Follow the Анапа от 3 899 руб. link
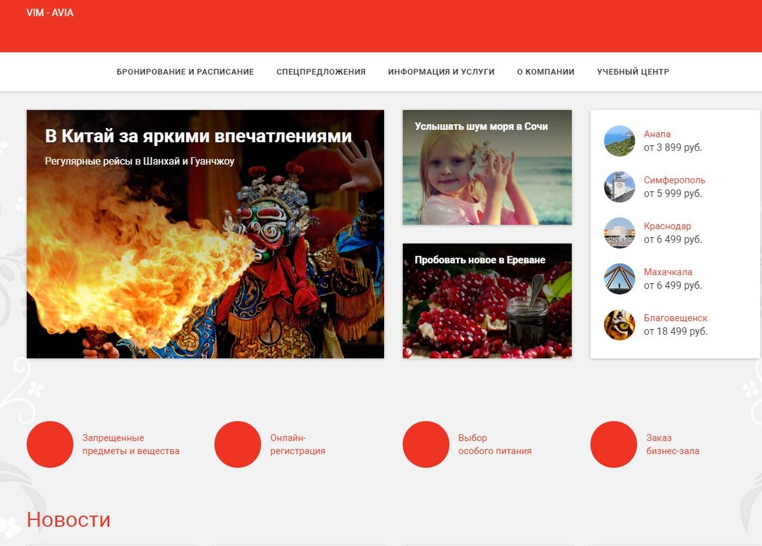 click(x=657, y=134)
